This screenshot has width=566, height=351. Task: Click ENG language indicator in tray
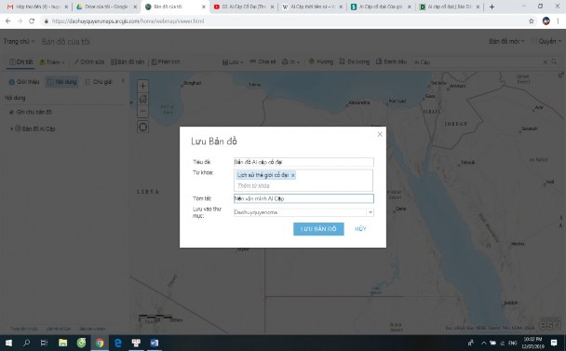coord(512,343)
